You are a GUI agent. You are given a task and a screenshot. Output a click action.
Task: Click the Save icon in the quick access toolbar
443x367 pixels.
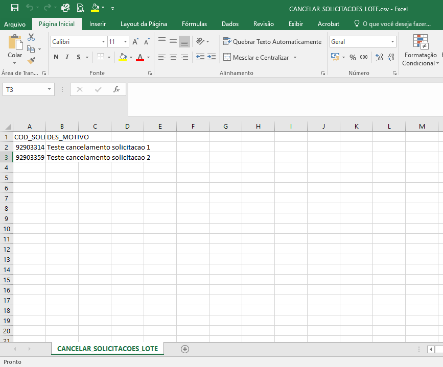point(14,8)
